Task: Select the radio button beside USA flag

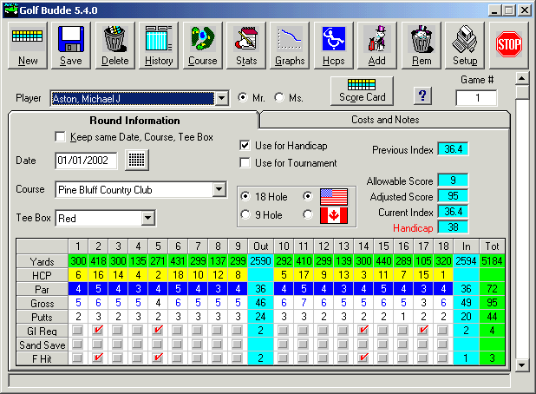Action: pyautogui.click(x=308, y=196)
